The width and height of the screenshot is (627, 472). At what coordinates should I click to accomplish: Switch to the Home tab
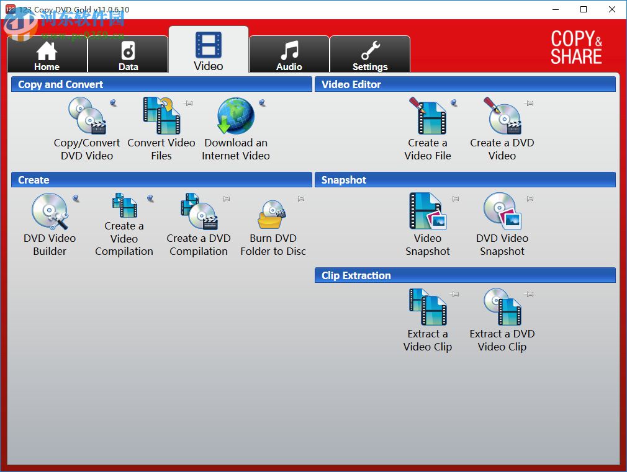(47, 56)
